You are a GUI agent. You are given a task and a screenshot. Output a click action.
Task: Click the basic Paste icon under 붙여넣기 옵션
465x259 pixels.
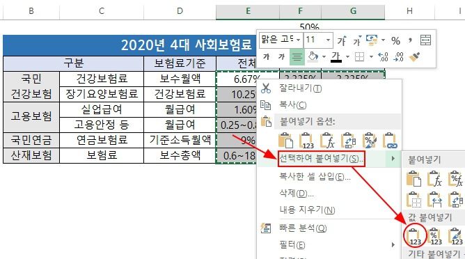click(x=286, y=141)
